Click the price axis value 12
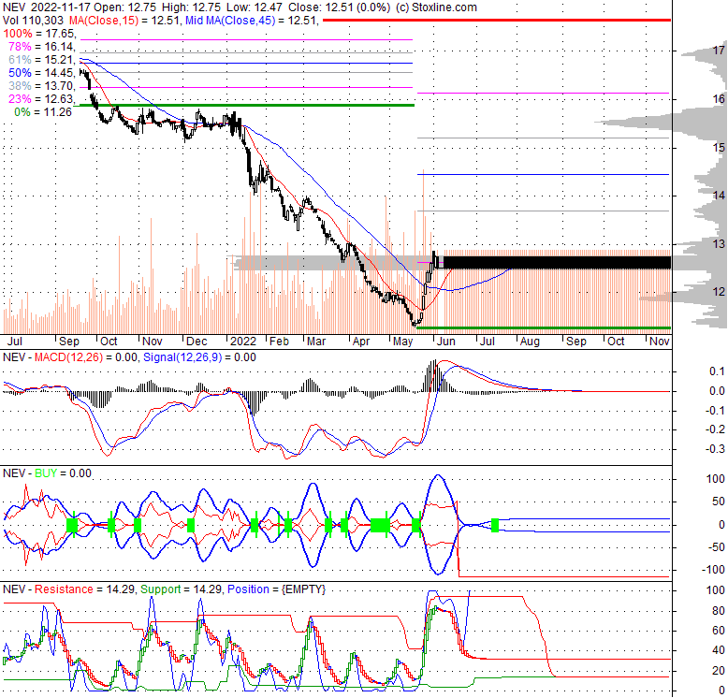This screenshot has width=728, height=698. point(719,291)
